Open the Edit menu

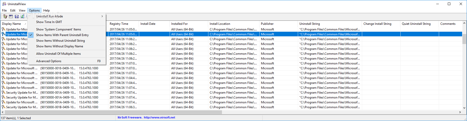13,10
